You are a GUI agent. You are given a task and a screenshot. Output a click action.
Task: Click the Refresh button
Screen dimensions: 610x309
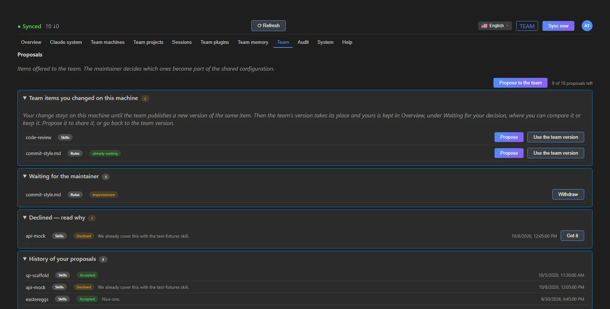click(268, 26)
